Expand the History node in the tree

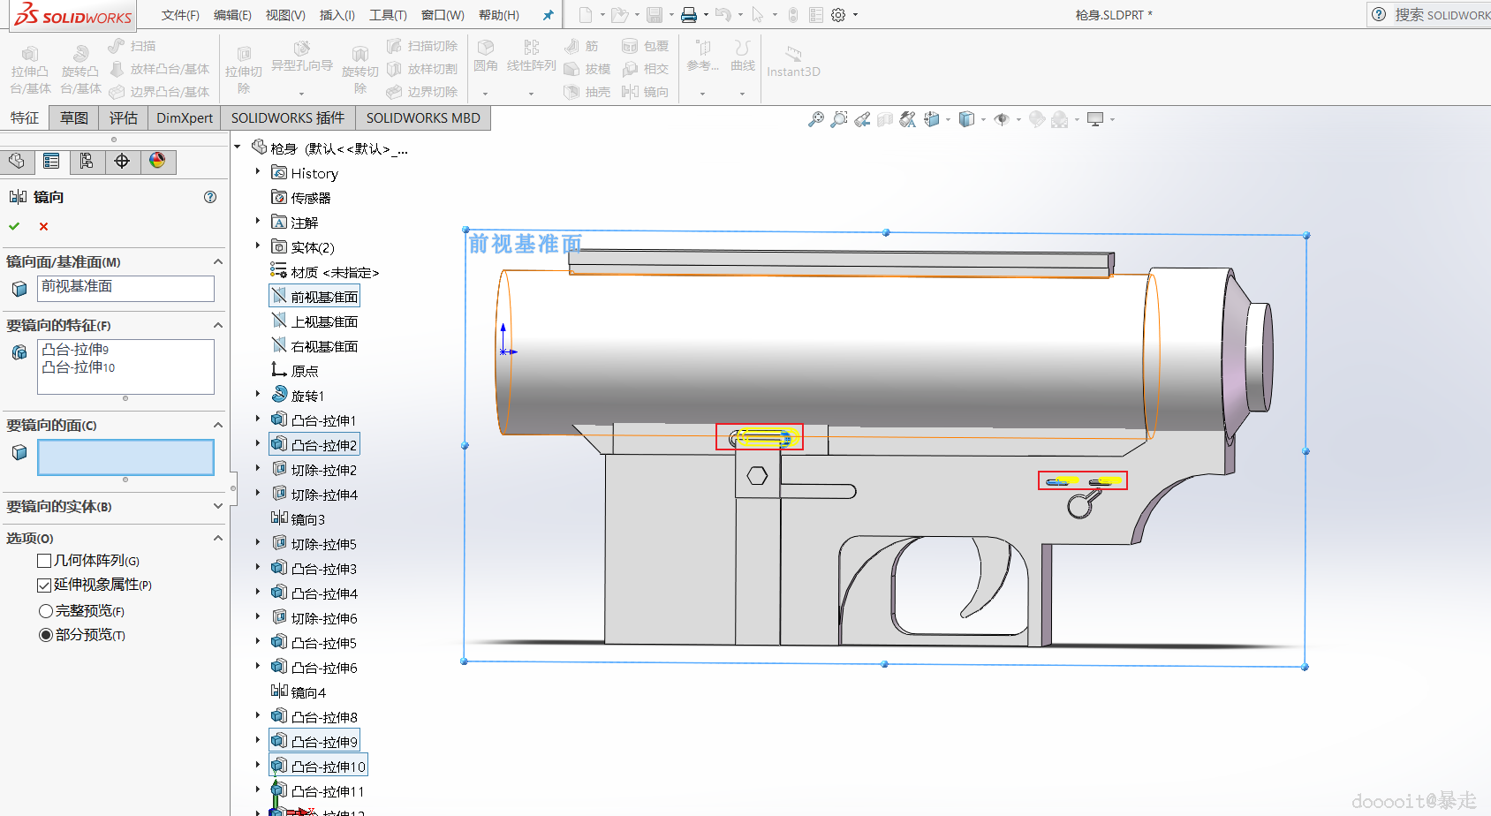258,173
